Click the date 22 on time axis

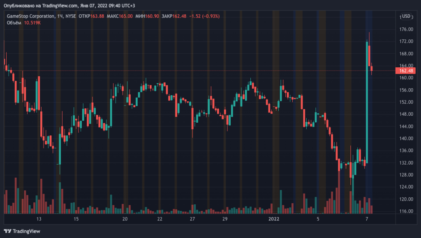160,220
